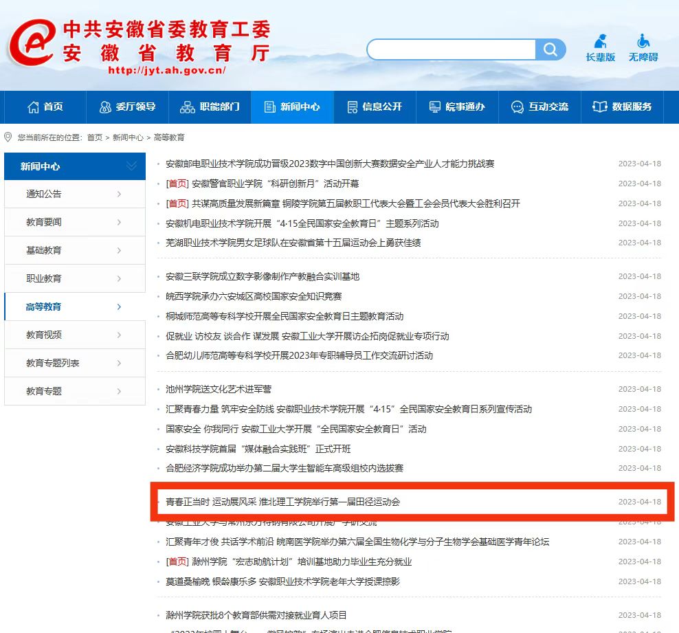Go to 首页 via house icon

coord(45,107)
